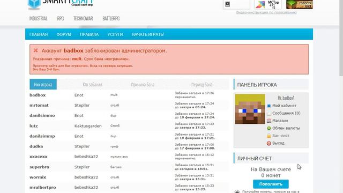Screen dimensions: 343x193
Task: Click moderator Enot in badbox row
Action: click(79, 95)
